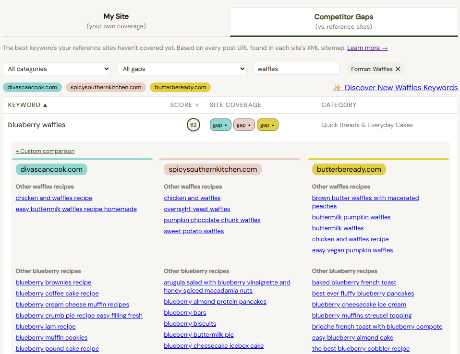Click the divascancook.com column header badge
Screen dimensions: 460x354
pyautogui.click(x=51, y=169)
